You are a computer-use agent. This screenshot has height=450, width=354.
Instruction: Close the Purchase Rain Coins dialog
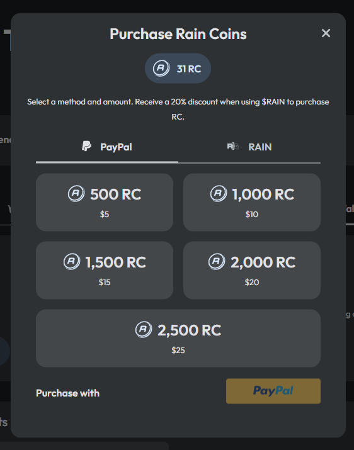326,33
